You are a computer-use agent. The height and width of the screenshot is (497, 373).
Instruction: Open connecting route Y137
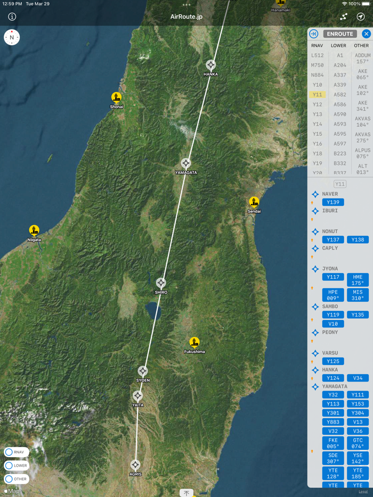point(333,239)
